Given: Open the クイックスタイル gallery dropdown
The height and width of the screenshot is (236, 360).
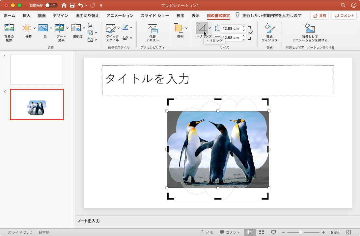Looking at the screenshot, I should 119,28.
